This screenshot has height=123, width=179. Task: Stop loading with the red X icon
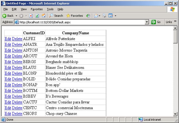(x=31, y=16)
